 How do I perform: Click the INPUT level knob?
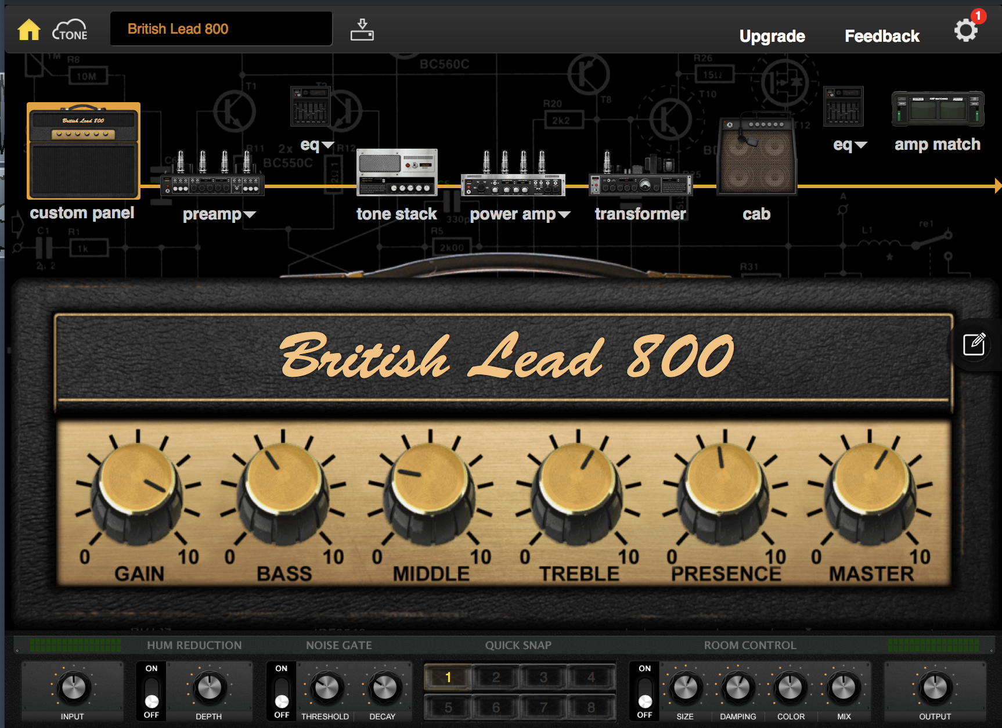click(x=73, y=687)
